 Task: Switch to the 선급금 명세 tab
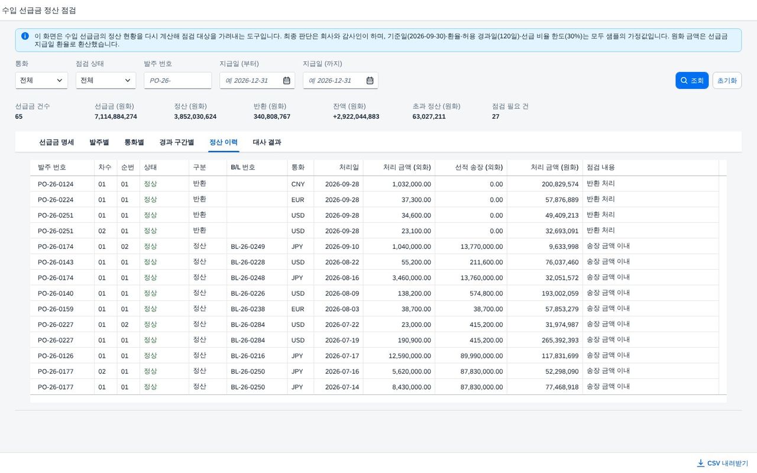[x=57, y=142]
